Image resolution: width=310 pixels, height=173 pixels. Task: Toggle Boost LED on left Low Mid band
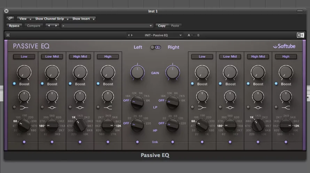click(42, 83)
